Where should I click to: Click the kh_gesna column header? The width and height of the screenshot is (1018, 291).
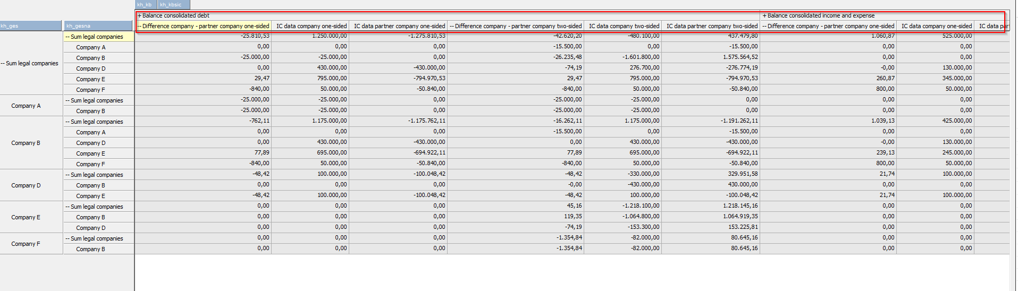(x=98, y=26)
